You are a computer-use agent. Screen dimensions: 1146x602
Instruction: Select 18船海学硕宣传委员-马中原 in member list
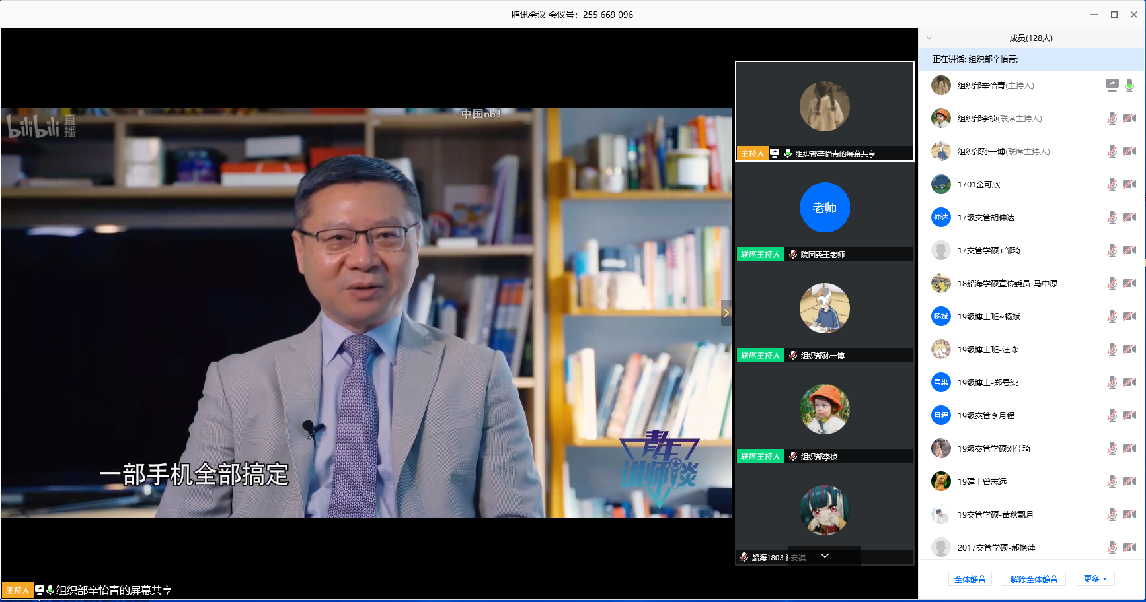1007,283
